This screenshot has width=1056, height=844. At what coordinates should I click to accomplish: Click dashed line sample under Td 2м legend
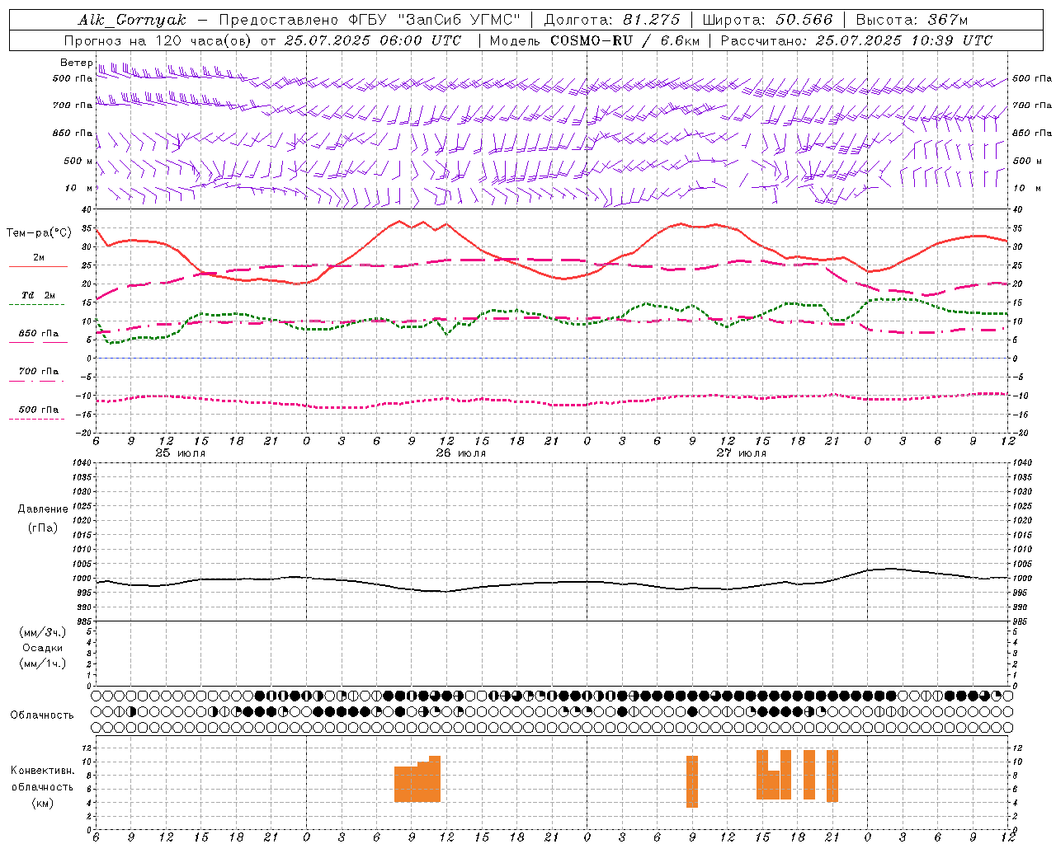(x=36, y=304)
